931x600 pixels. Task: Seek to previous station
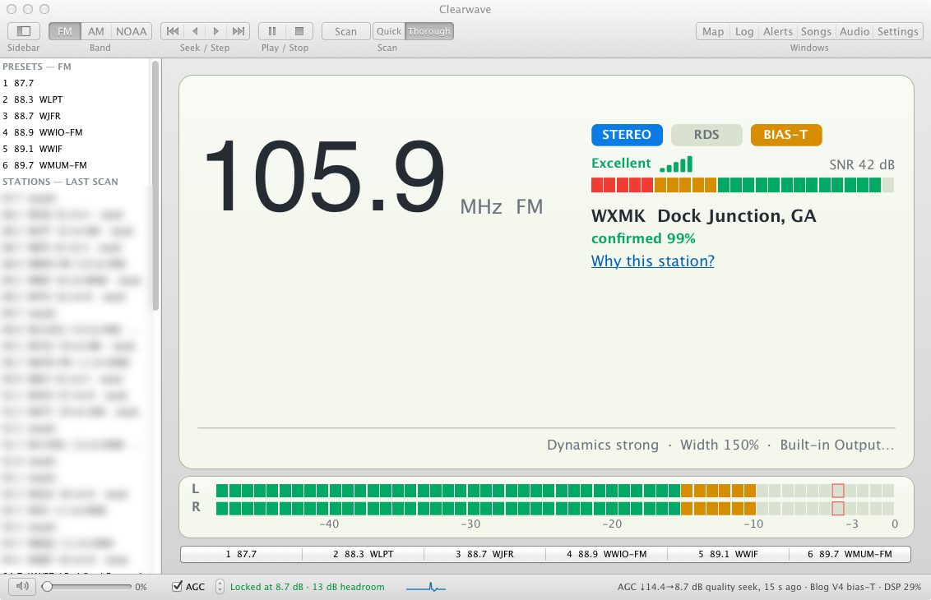tap(172, 31)
